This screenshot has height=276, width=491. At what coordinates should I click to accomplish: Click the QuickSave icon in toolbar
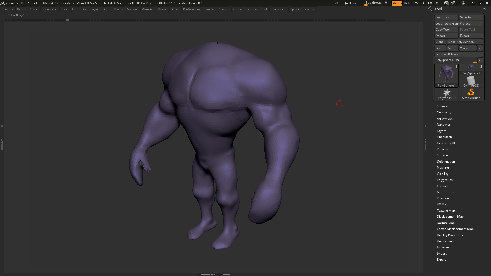pos(351,3)
